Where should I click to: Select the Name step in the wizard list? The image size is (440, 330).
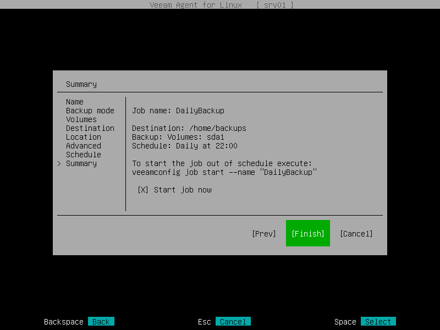75,102
